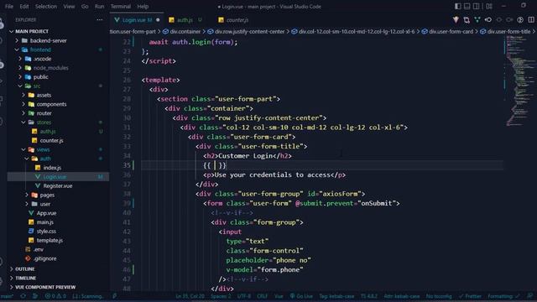Click Spaces: 2 indentation setting
Viewport: 537px width, 302px height.
coord(221,296)
